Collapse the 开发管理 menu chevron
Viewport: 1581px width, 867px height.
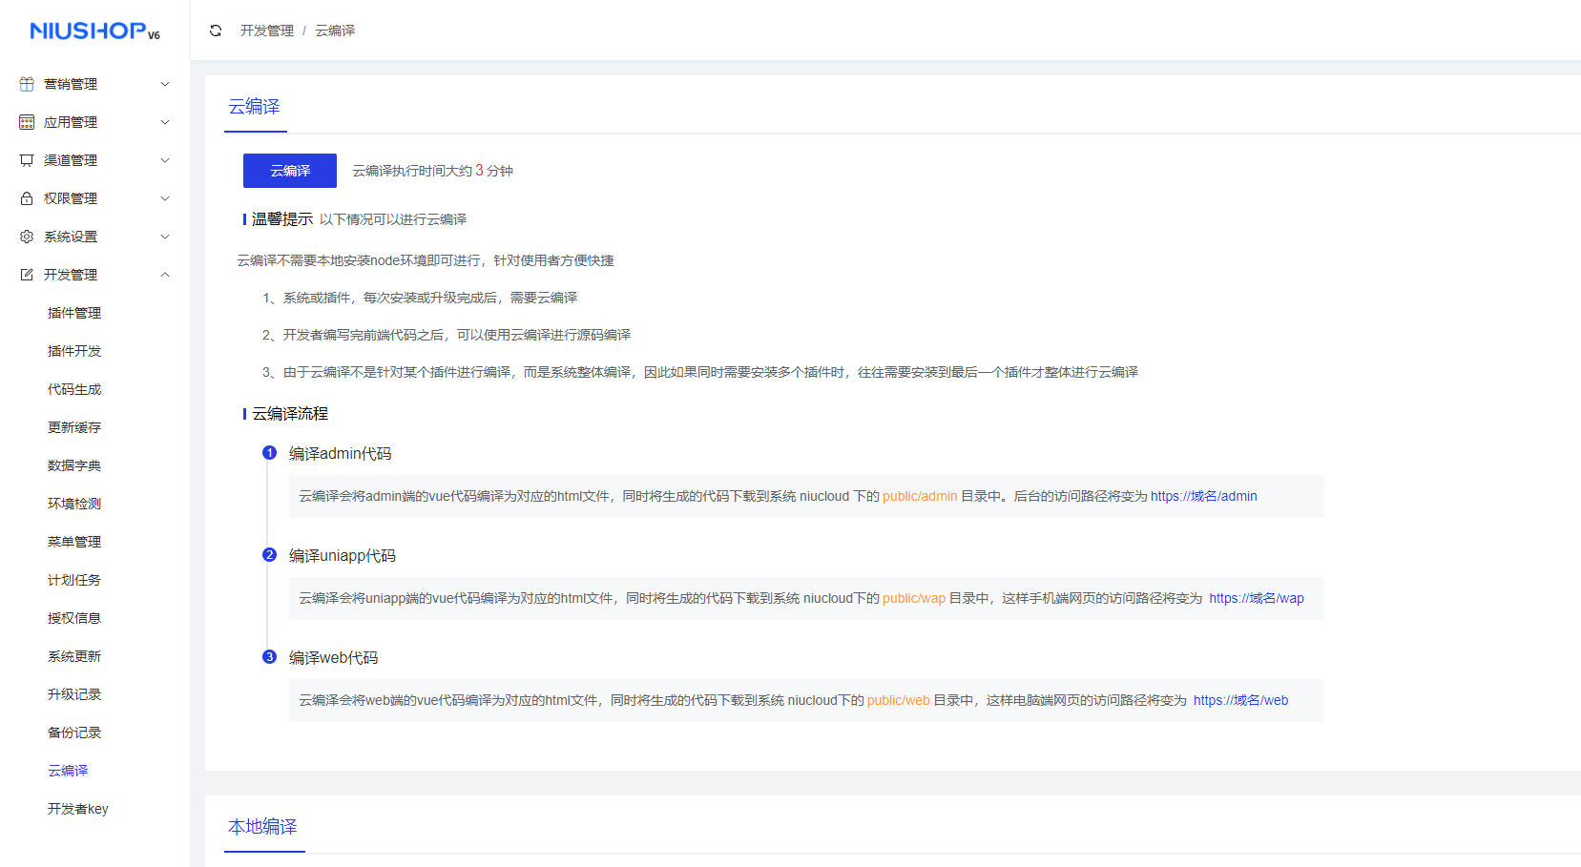pyautogui.click(x=165, y=275)
